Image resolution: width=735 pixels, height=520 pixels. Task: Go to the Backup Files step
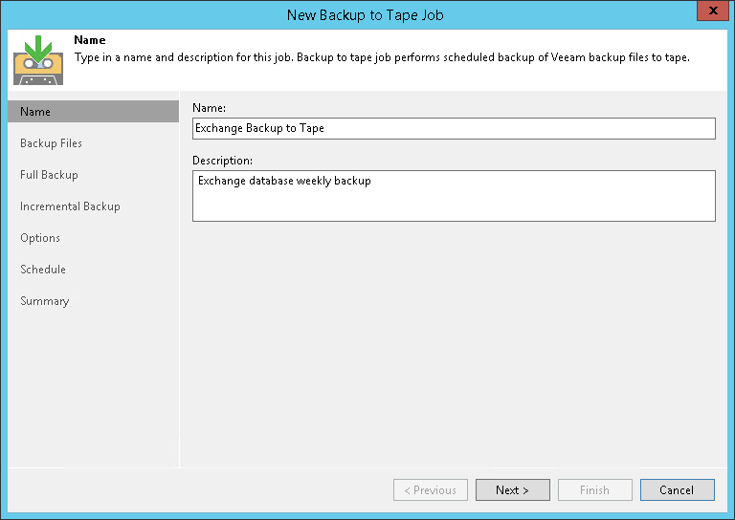(x=51, y=143)
